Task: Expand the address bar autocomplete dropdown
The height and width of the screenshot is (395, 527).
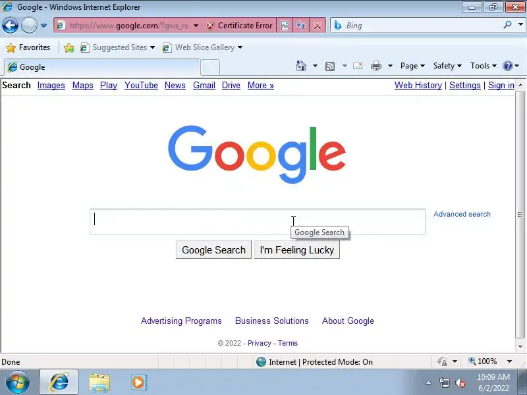Action: pos(196,26)
